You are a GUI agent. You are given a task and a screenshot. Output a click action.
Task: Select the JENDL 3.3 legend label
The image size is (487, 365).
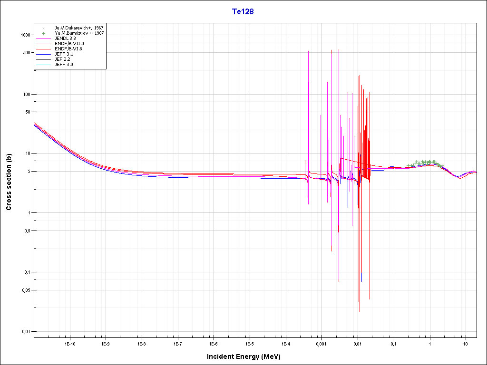[65, 38]
